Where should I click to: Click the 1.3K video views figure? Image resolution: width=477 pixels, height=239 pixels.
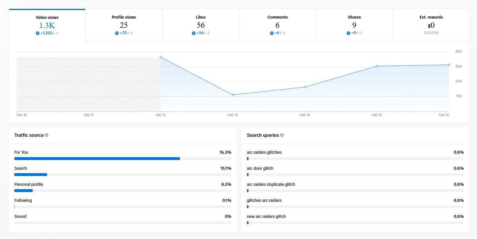[x=47, y=25]
